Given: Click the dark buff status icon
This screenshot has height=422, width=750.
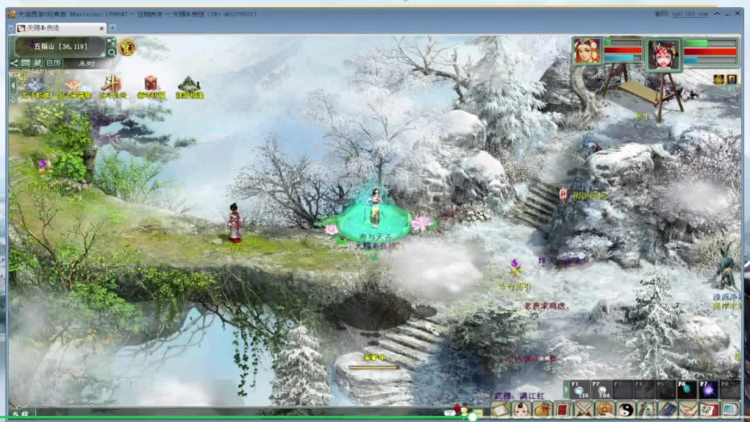Looking at the screenshot, I should pos(732,79).
